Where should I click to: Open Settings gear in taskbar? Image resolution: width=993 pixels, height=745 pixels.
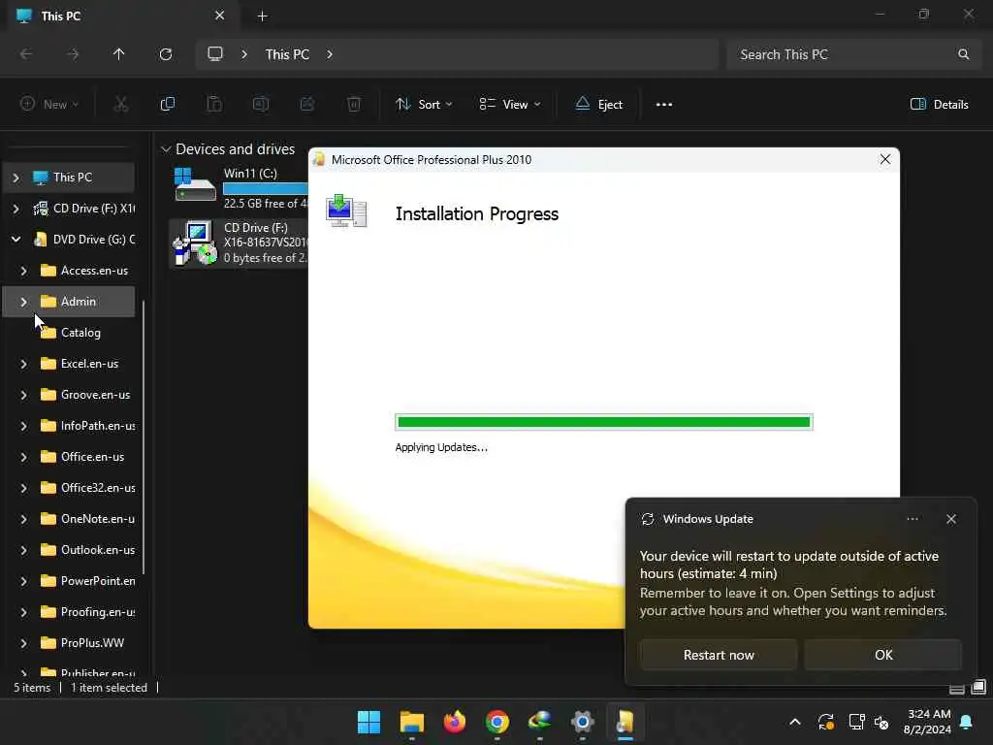tap(583, 722)
